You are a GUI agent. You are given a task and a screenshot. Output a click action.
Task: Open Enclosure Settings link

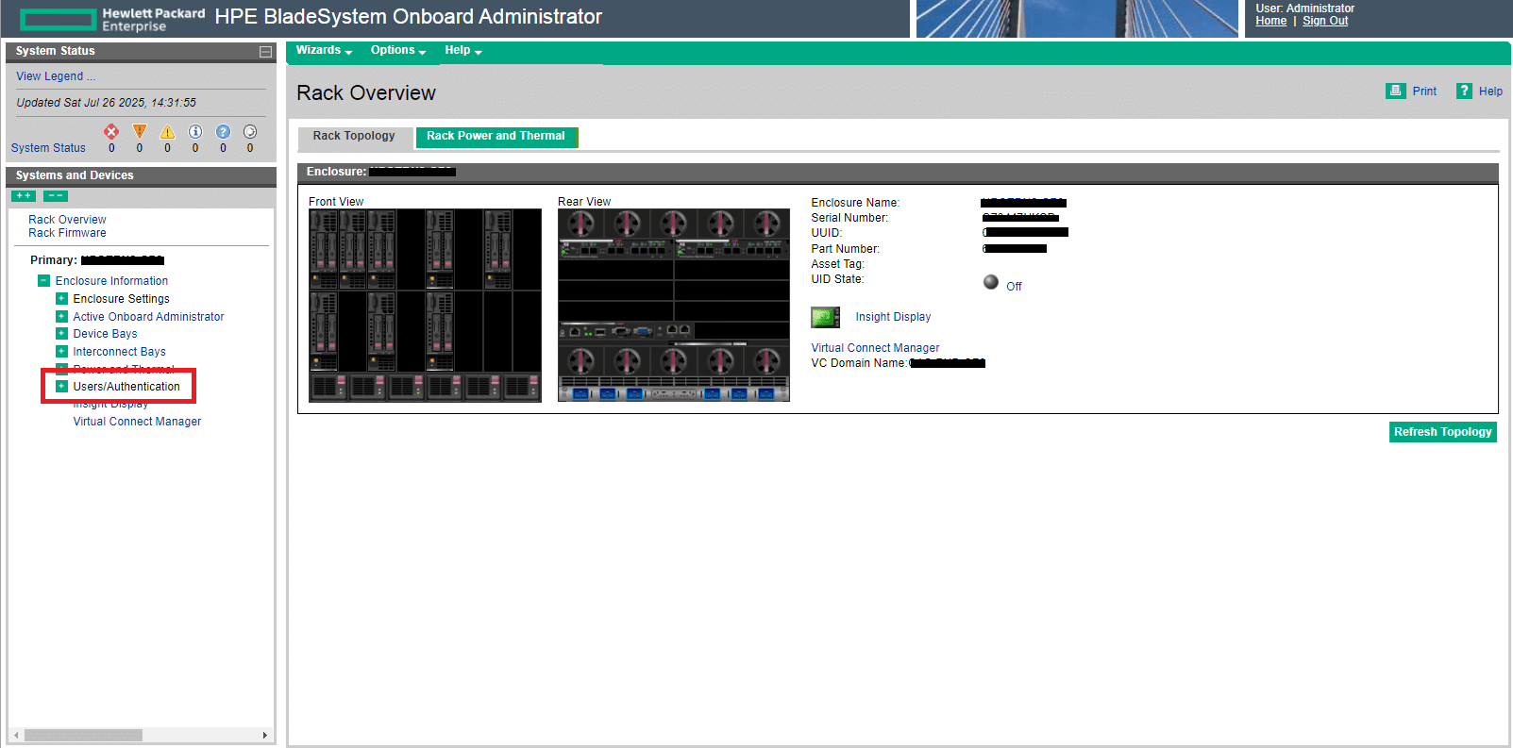pos(121,299)
